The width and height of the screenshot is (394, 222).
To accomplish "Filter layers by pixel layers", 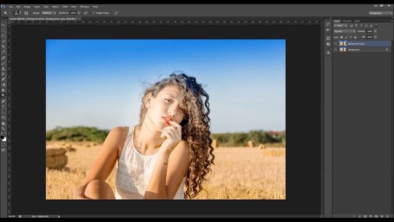I will 352,26.
